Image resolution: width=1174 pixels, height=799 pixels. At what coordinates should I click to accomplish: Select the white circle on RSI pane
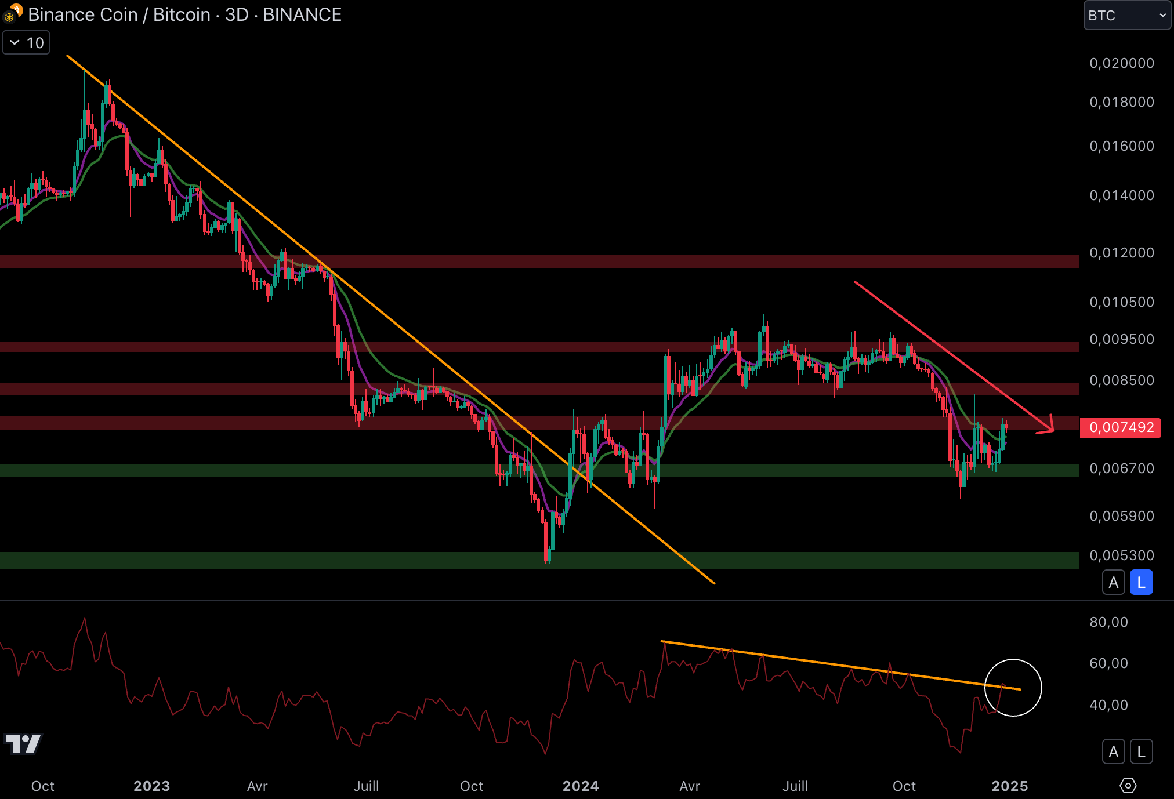point(1034,668)
